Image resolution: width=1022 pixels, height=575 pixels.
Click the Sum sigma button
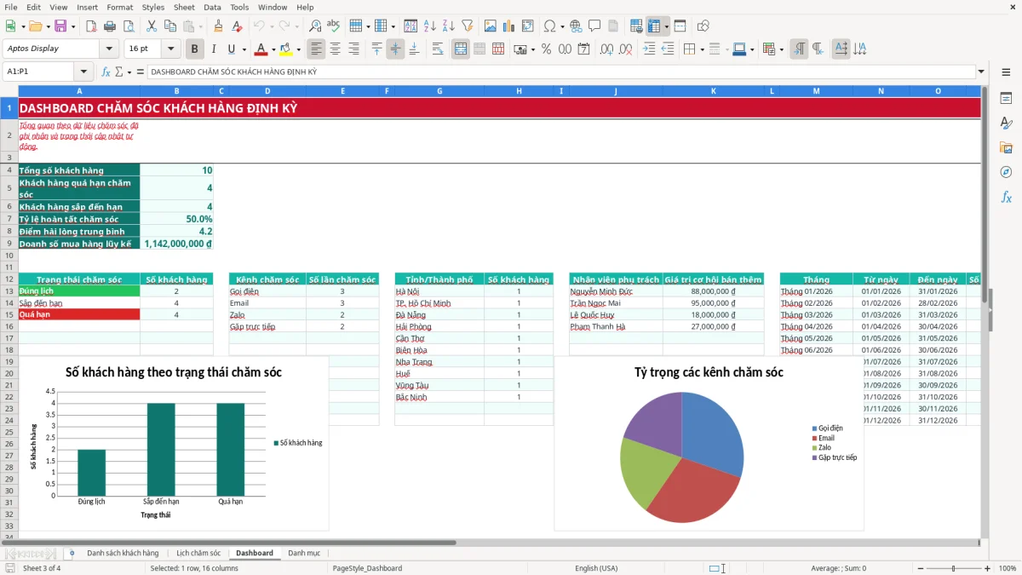click(x=118, y=72)
